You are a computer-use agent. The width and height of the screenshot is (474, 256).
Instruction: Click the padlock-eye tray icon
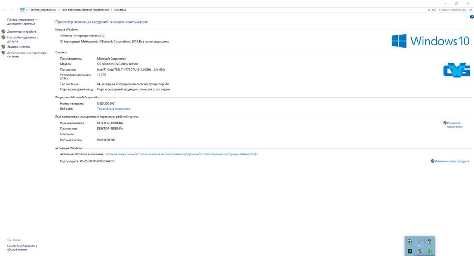click(x=429, y=241)
